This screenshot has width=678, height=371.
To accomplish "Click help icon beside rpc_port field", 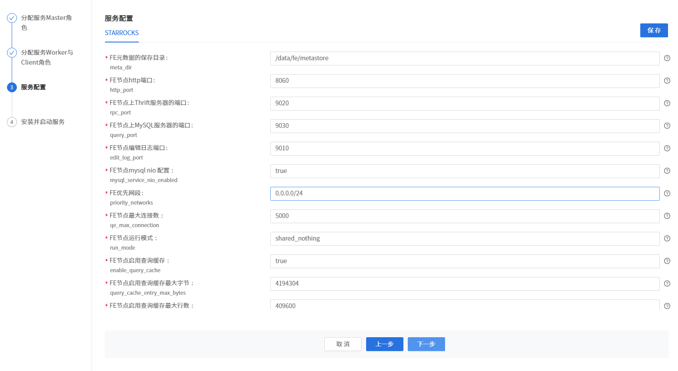I will 667,103.
